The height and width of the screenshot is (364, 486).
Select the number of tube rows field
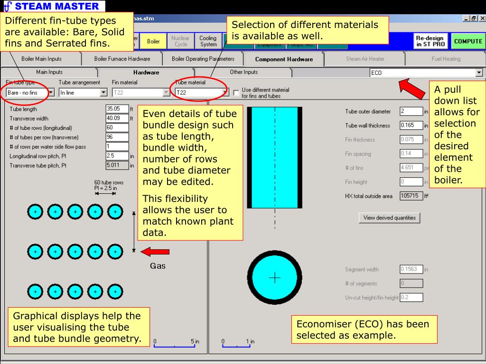coord(117,127)
